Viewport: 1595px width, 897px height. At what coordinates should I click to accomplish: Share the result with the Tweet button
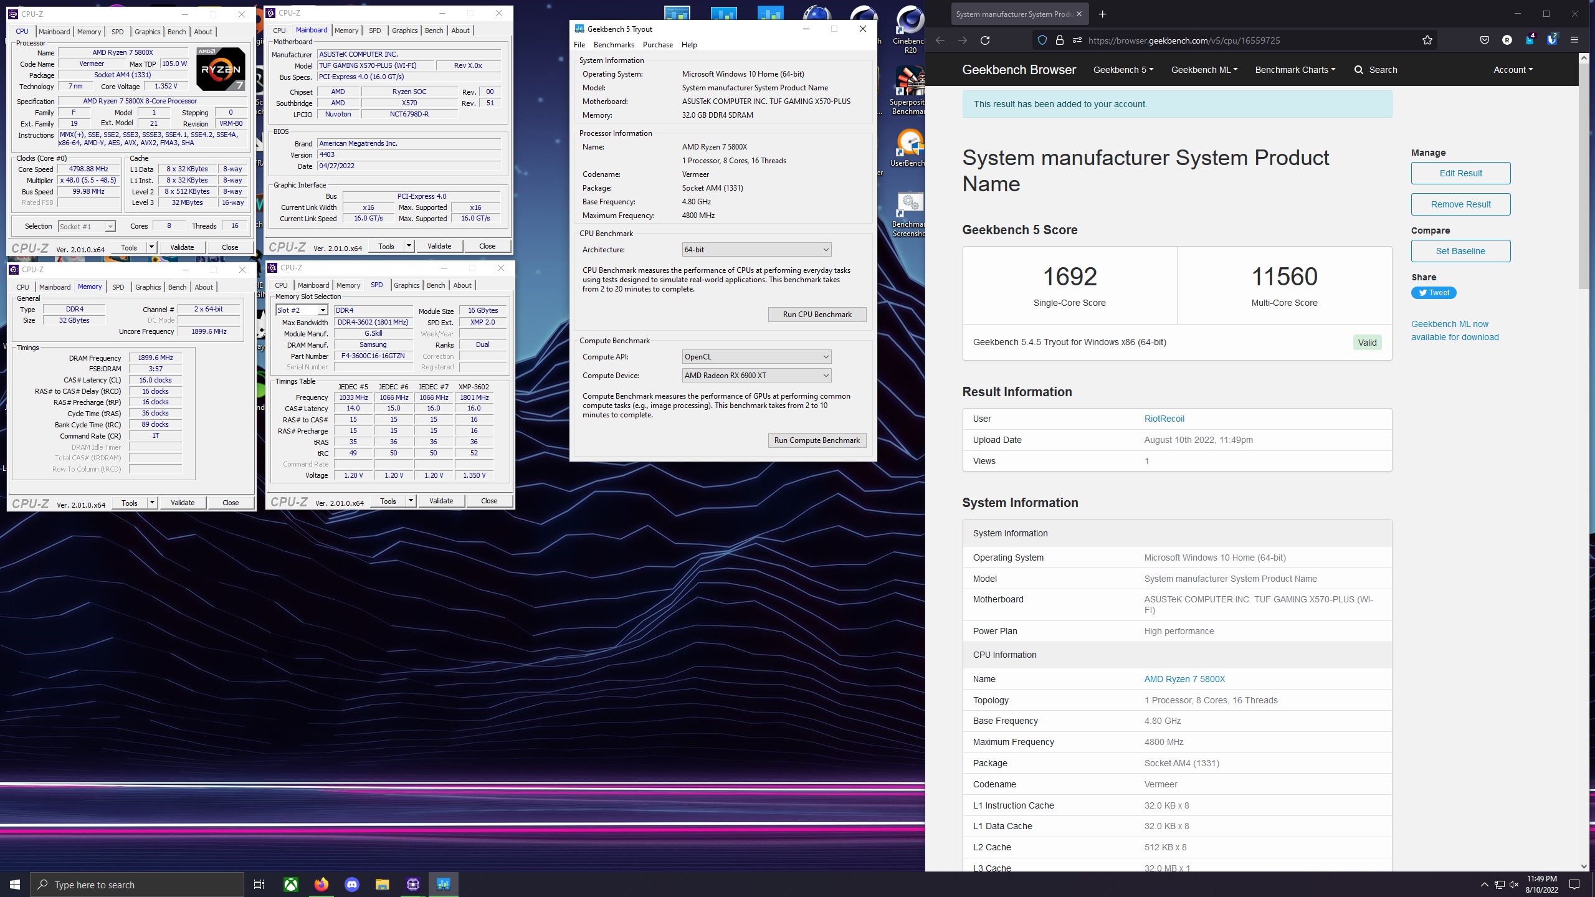[1434, 293]
